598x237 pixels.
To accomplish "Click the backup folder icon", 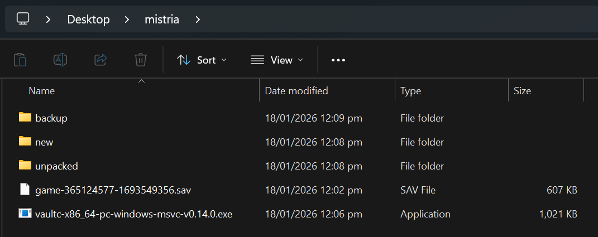I will coord(25,118).
